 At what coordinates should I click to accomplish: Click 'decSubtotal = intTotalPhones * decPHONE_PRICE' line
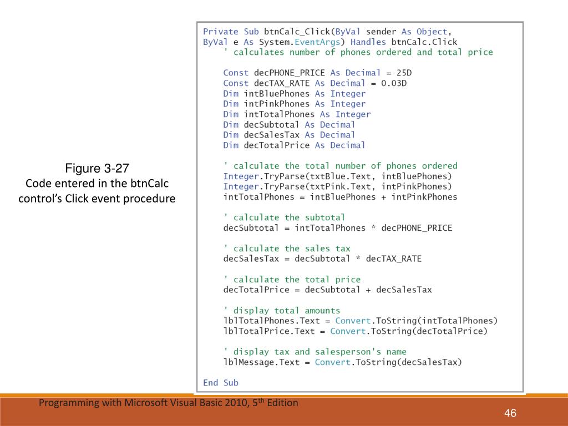[338, 228]
